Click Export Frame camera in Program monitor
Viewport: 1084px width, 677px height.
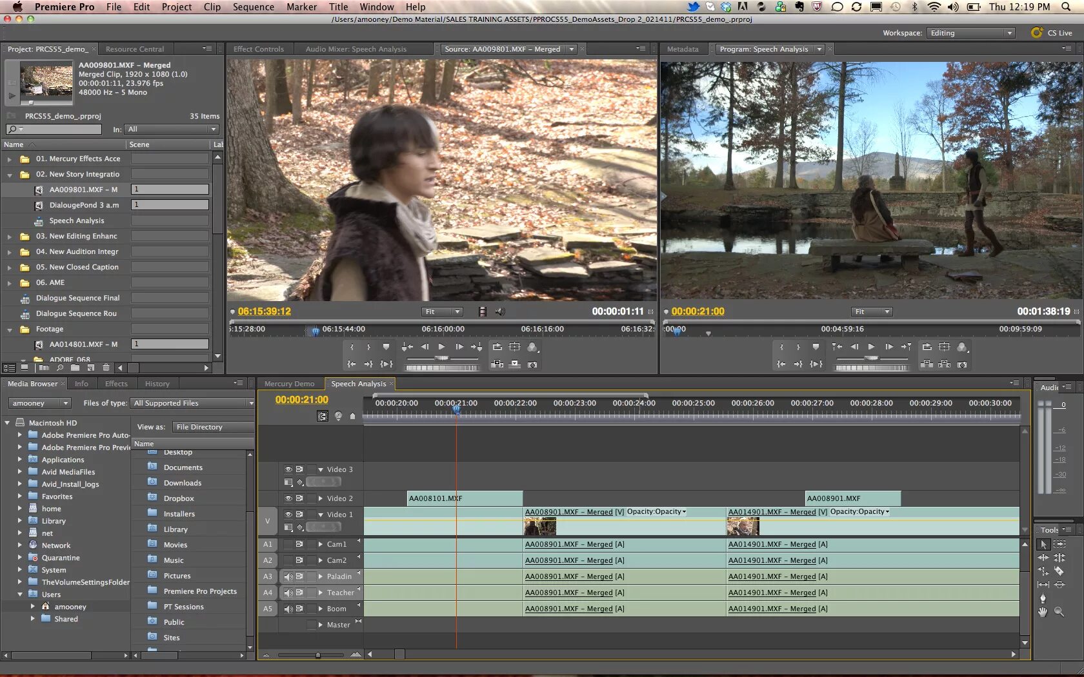tap(962, 364)
